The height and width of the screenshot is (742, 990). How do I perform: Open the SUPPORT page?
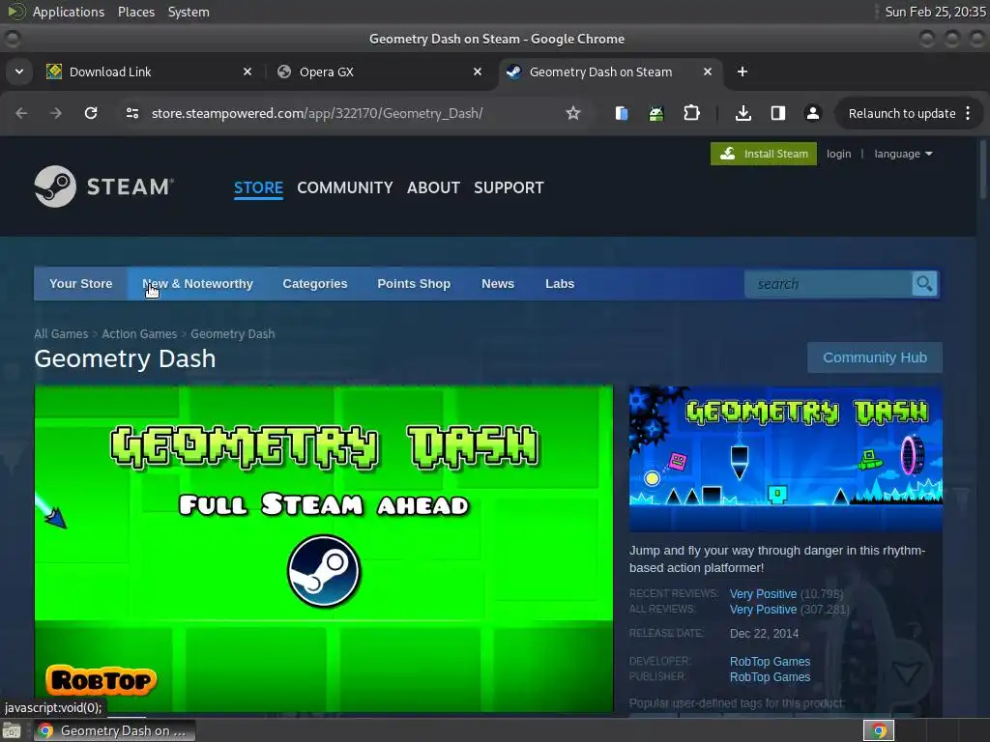tap(509, 187)
